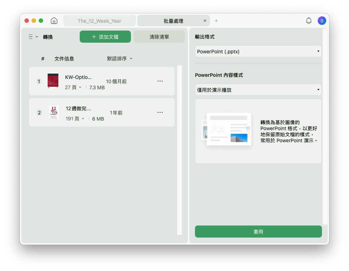The image size is (349, 271).
Task: Switch to The_12_Week_Year tab
Action: pyautogui.click(x=100, y=21)
